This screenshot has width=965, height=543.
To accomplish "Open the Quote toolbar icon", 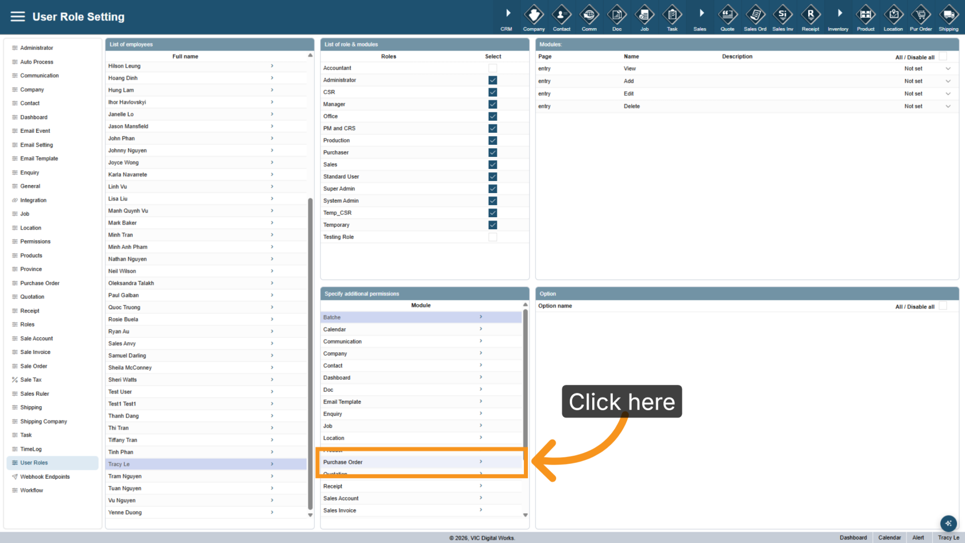I will click(x=727, y=17).
